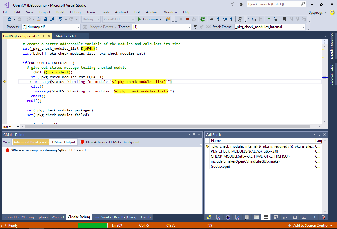Screen dimensions: 337x229
Task: Switch to the Watch 1 tab
Action: coord(58,217)
